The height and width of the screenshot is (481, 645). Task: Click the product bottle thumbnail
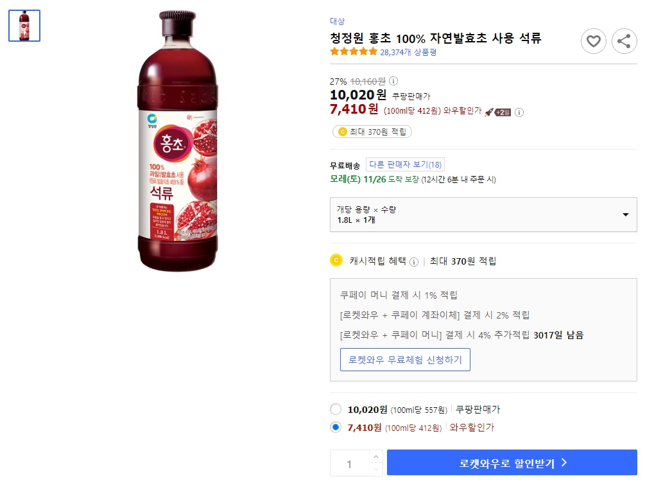point(24,26)
